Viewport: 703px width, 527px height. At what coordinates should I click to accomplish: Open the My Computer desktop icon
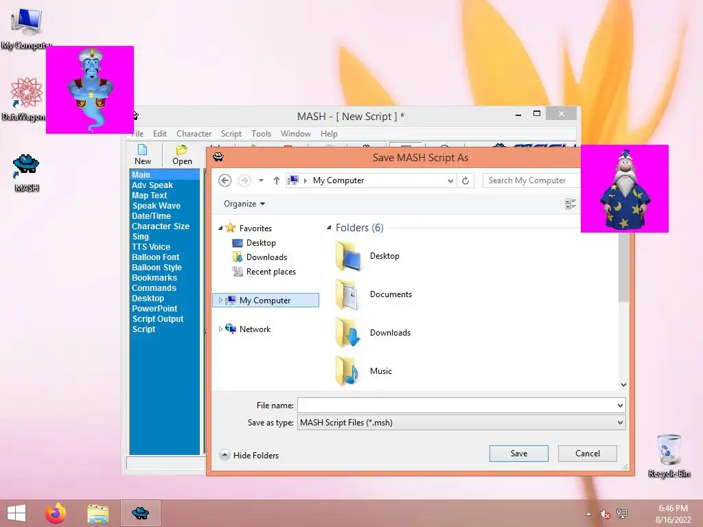click(x=27, y=27)
